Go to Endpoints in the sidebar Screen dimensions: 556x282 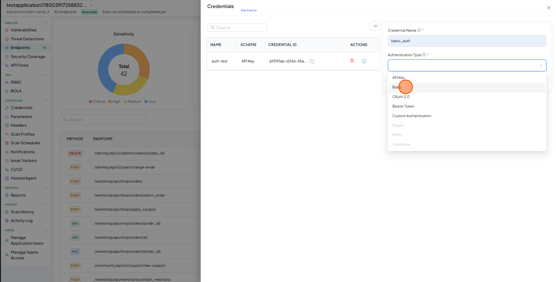point(20,48)
